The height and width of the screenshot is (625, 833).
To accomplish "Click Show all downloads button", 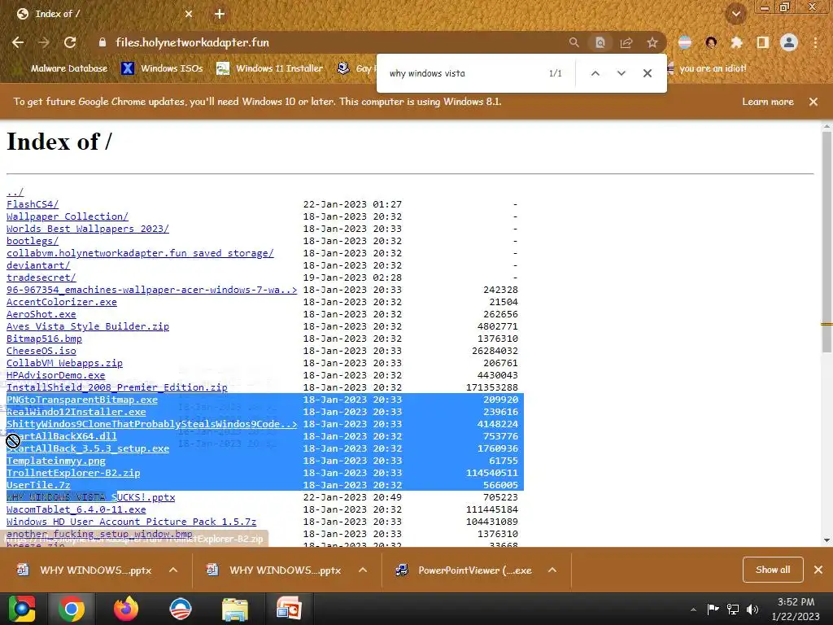I will pyautogui.click(x=773, y=570).
